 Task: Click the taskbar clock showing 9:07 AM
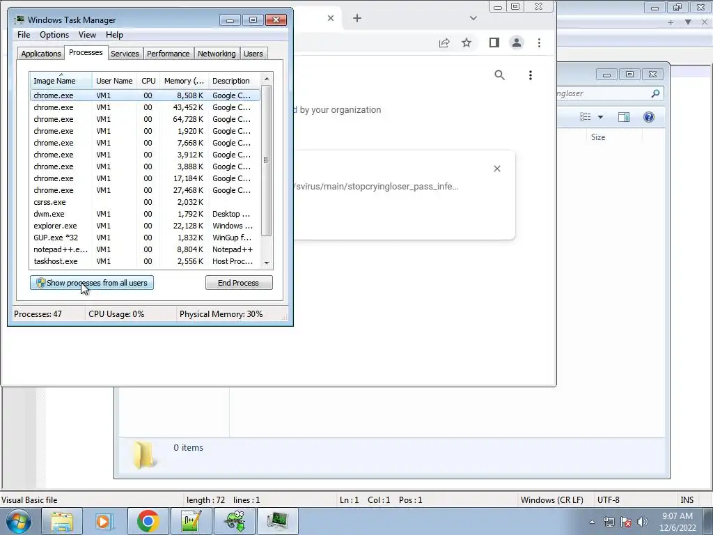pyautogui.click(x=677, y=522)
